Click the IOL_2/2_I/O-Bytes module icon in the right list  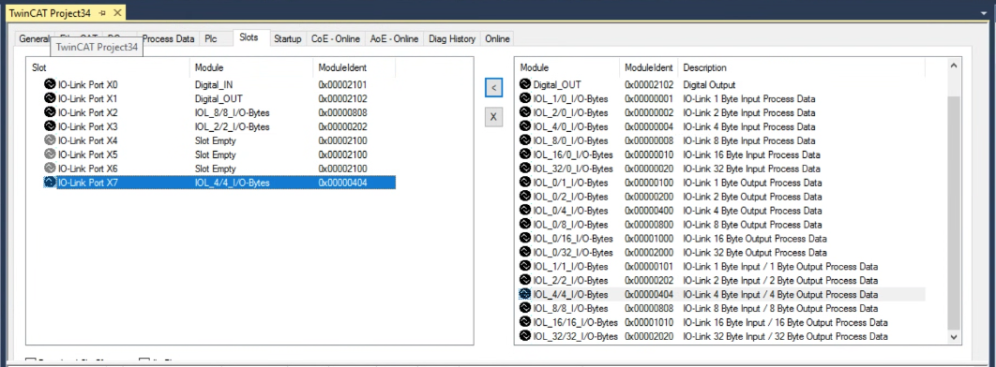[524, 280]
